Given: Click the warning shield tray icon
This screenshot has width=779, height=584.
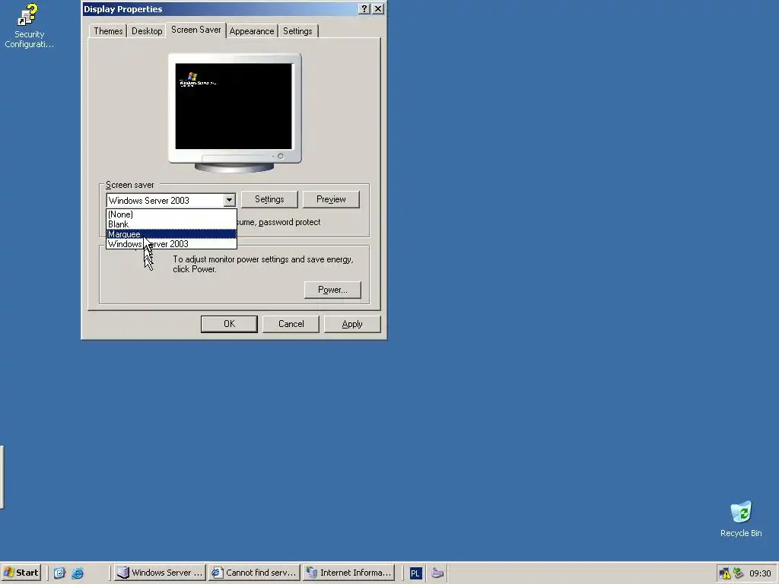Looking at the screenshot, I should (x=725, y=573).
